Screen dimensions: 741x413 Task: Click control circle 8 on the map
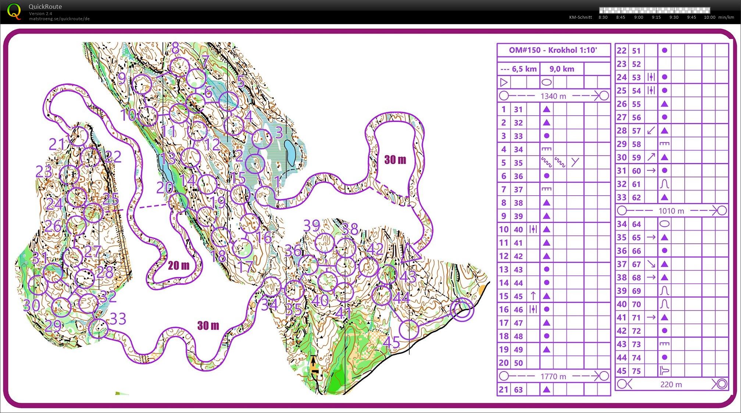tap(180, 67)
